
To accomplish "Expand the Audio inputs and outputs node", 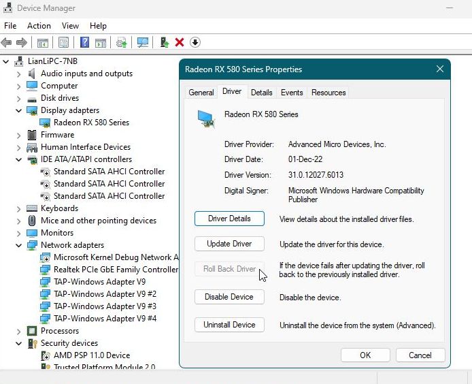I will (x=18, y=74).
